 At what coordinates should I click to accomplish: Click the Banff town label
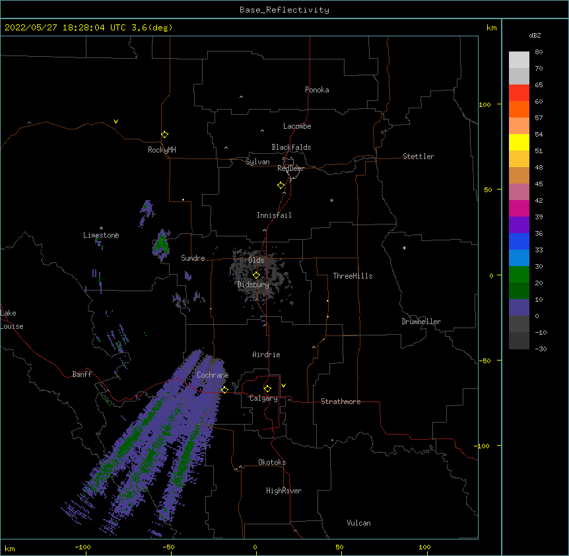pos(82,374)
